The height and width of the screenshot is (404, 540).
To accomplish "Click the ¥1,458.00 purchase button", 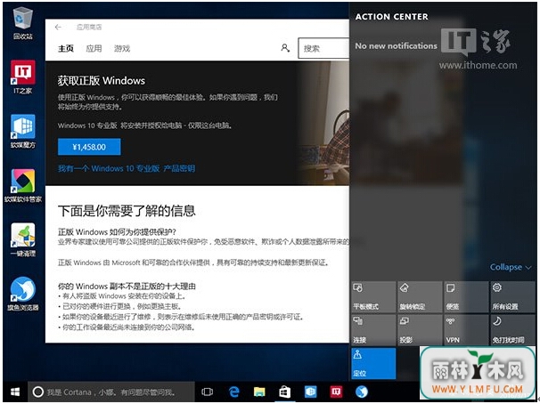I will (x=89, y=147).
